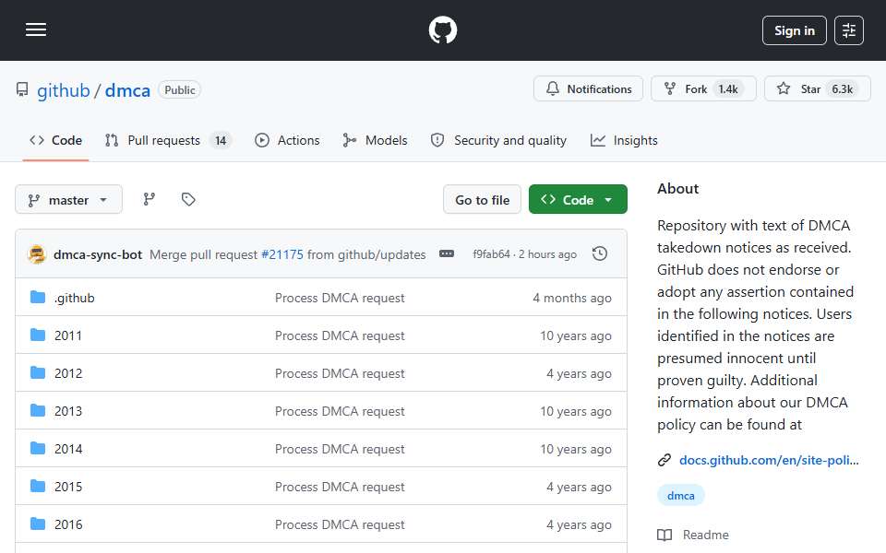
Task: Open the Pull requests tab
Action: coord(168,140)
